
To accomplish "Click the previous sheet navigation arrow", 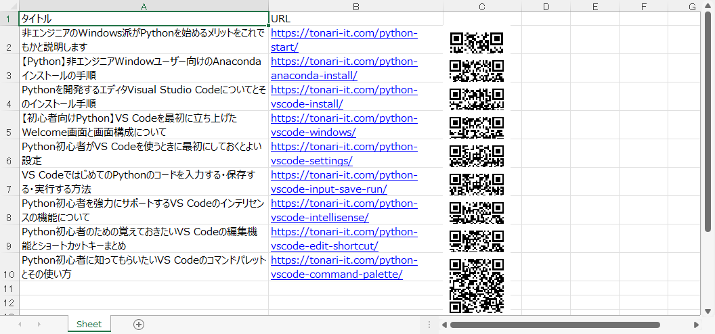I will [20, 325].
